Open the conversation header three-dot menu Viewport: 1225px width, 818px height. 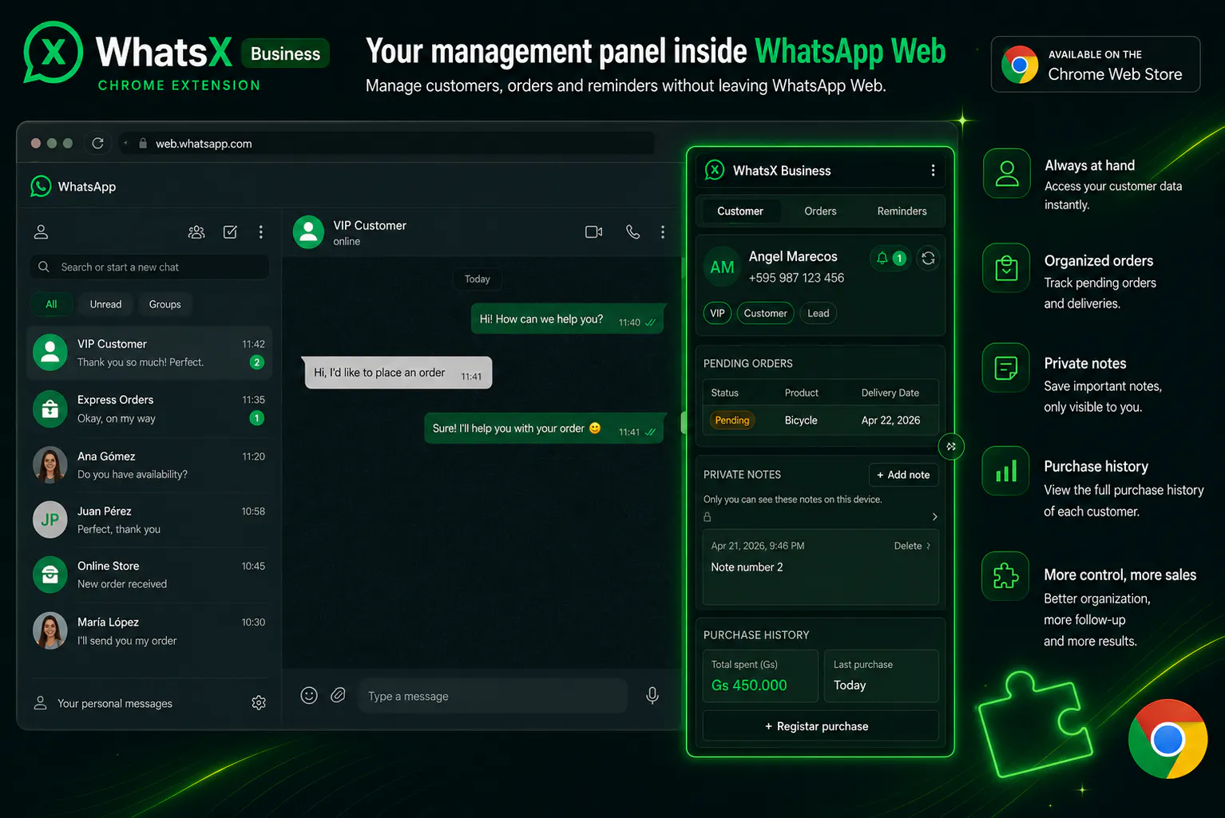(662, 232)
